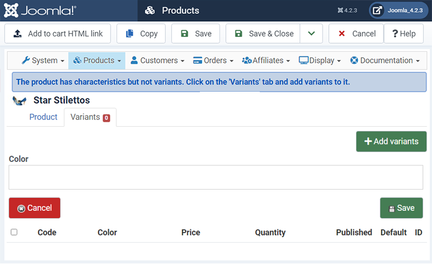Click the Products cubes icon in header
Viewport: 432px width, 264px height.
tap(150, 10)
